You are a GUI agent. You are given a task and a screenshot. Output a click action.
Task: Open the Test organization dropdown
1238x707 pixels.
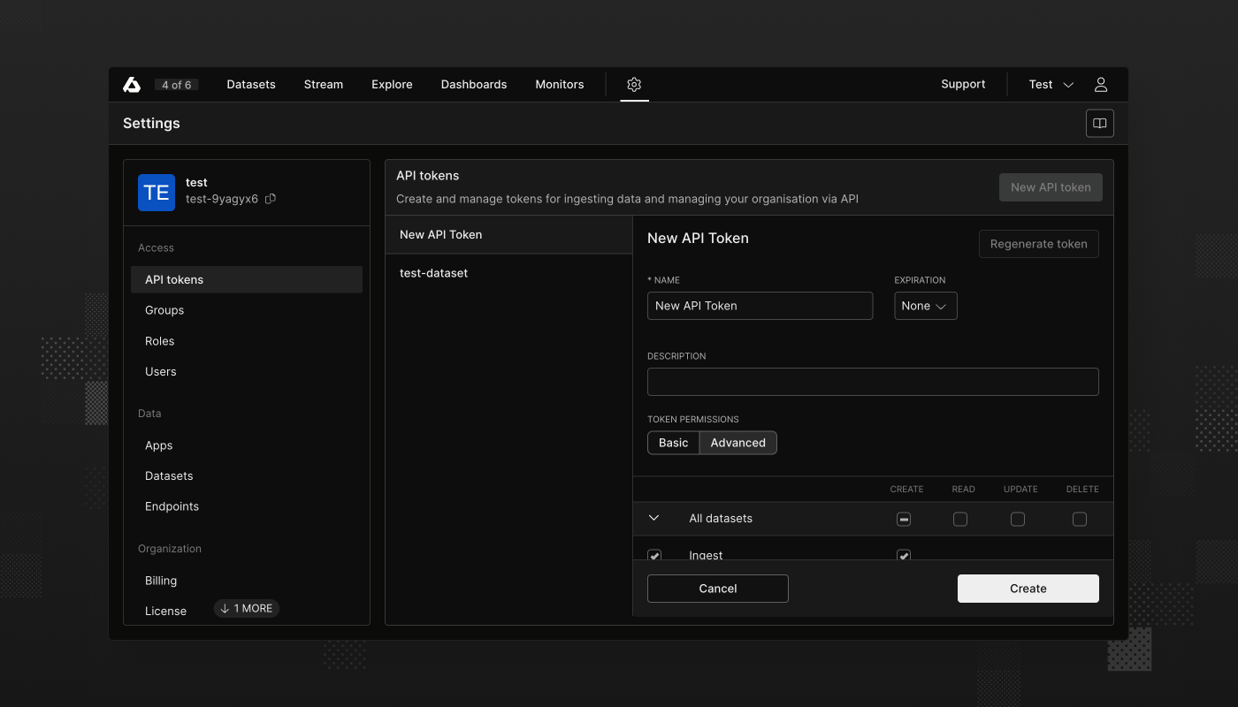pyautogui.click(x=1051, y=84)
